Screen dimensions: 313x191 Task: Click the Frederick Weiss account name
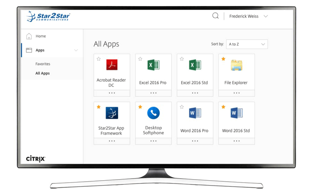[244, 16]
